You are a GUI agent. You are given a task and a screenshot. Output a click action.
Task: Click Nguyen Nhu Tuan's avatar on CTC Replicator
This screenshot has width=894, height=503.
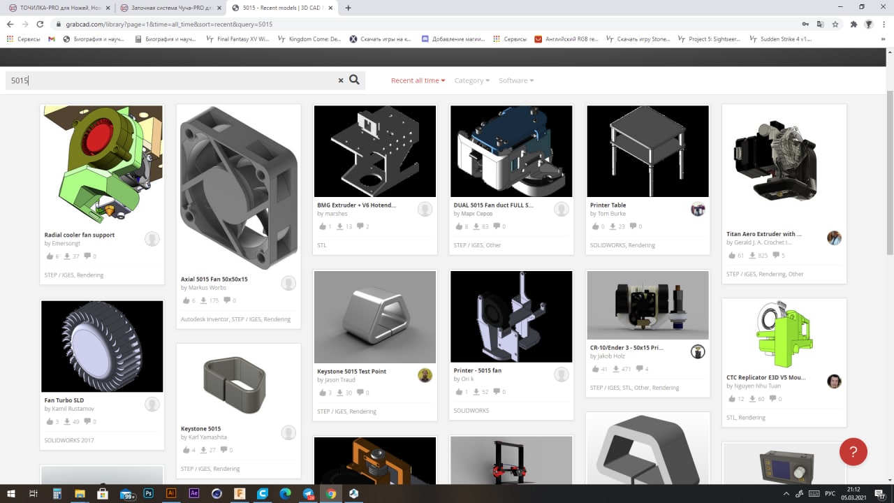(x=834, y=381)
